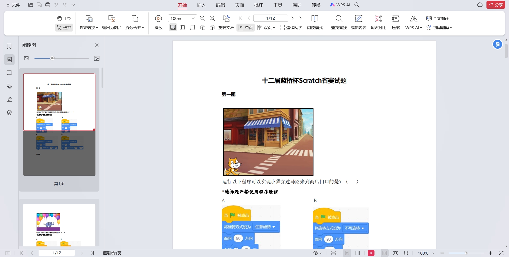Open WPS AI from the tab bar

pos(340,5)
